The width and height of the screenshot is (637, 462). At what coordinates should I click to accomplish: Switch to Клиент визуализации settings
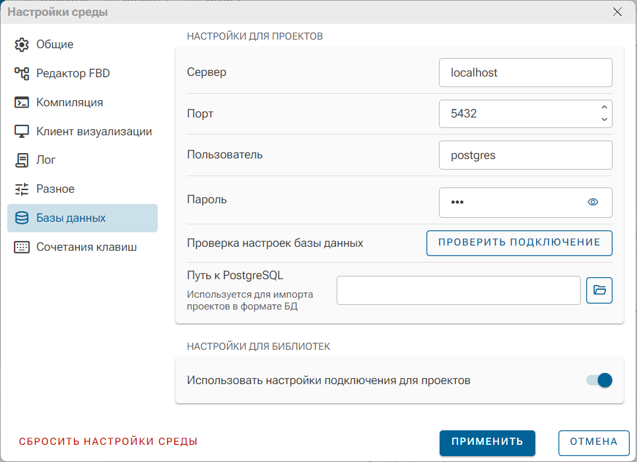coord(83,131)
